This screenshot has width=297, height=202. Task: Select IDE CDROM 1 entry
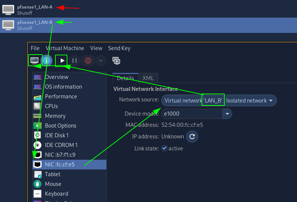point(69,145)
